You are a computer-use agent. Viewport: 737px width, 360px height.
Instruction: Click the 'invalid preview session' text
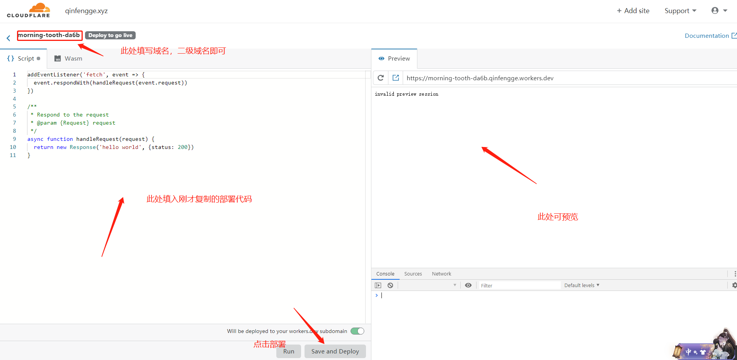[407, 94]
